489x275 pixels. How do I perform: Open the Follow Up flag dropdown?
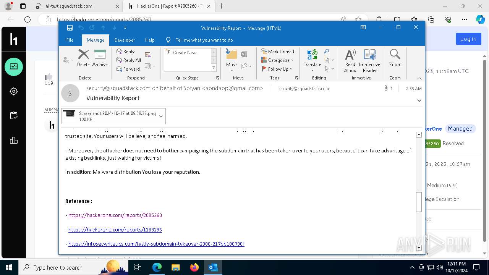click(x=277, y=69)
